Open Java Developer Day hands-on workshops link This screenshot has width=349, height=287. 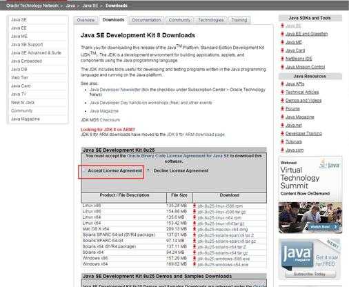point(151,103)
